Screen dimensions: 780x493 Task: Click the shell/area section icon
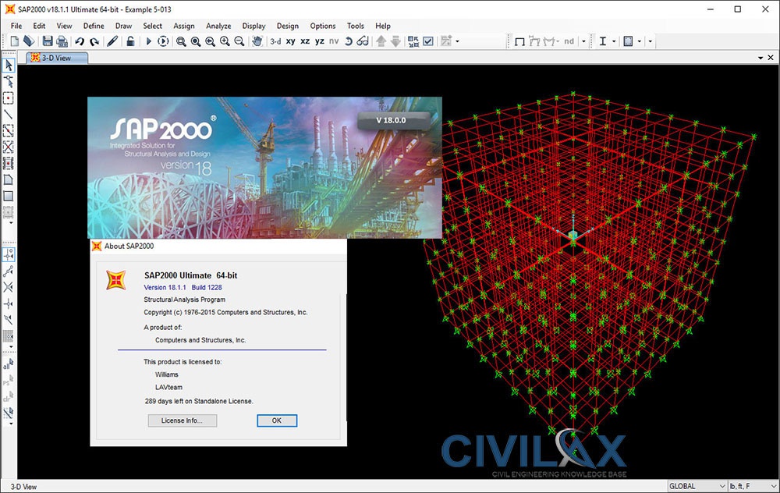pos(628,41)
